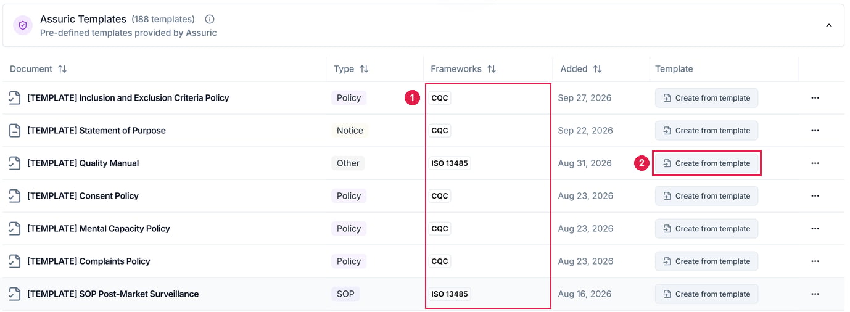This screenshot has height=312, width=850.
Task: Click Policy badge on Complaints Policy row
Action: point(349,261)
